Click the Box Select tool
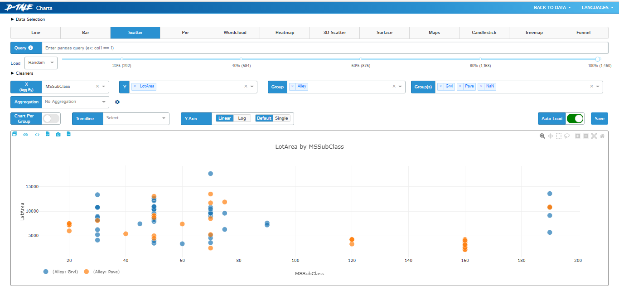Image resolution: width=619 pixels, height=291 pixels. [558, 136]
